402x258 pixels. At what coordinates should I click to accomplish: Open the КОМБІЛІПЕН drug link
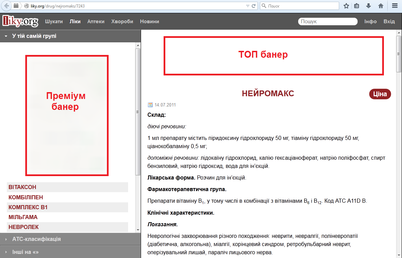coord(26,197)
